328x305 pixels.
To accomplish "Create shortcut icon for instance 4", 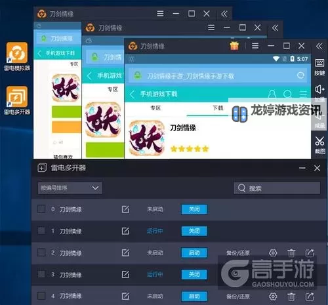I will [x=310, y=296].
